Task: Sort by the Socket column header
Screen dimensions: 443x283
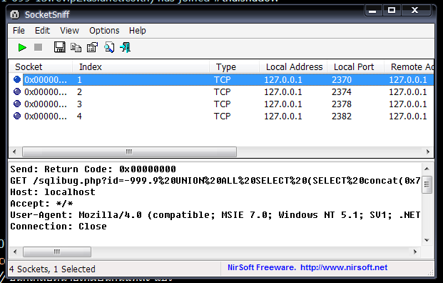Action: click(41, 66)
